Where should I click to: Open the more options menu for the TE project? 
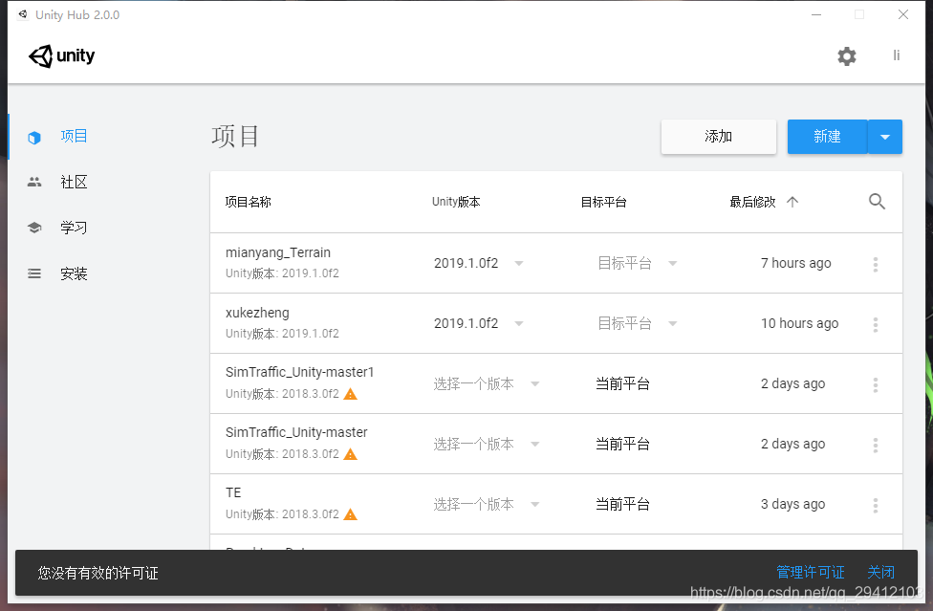(876, 505)
